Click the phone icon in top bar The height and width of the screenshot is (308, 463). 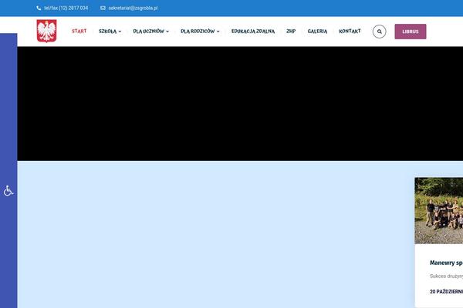39,8
